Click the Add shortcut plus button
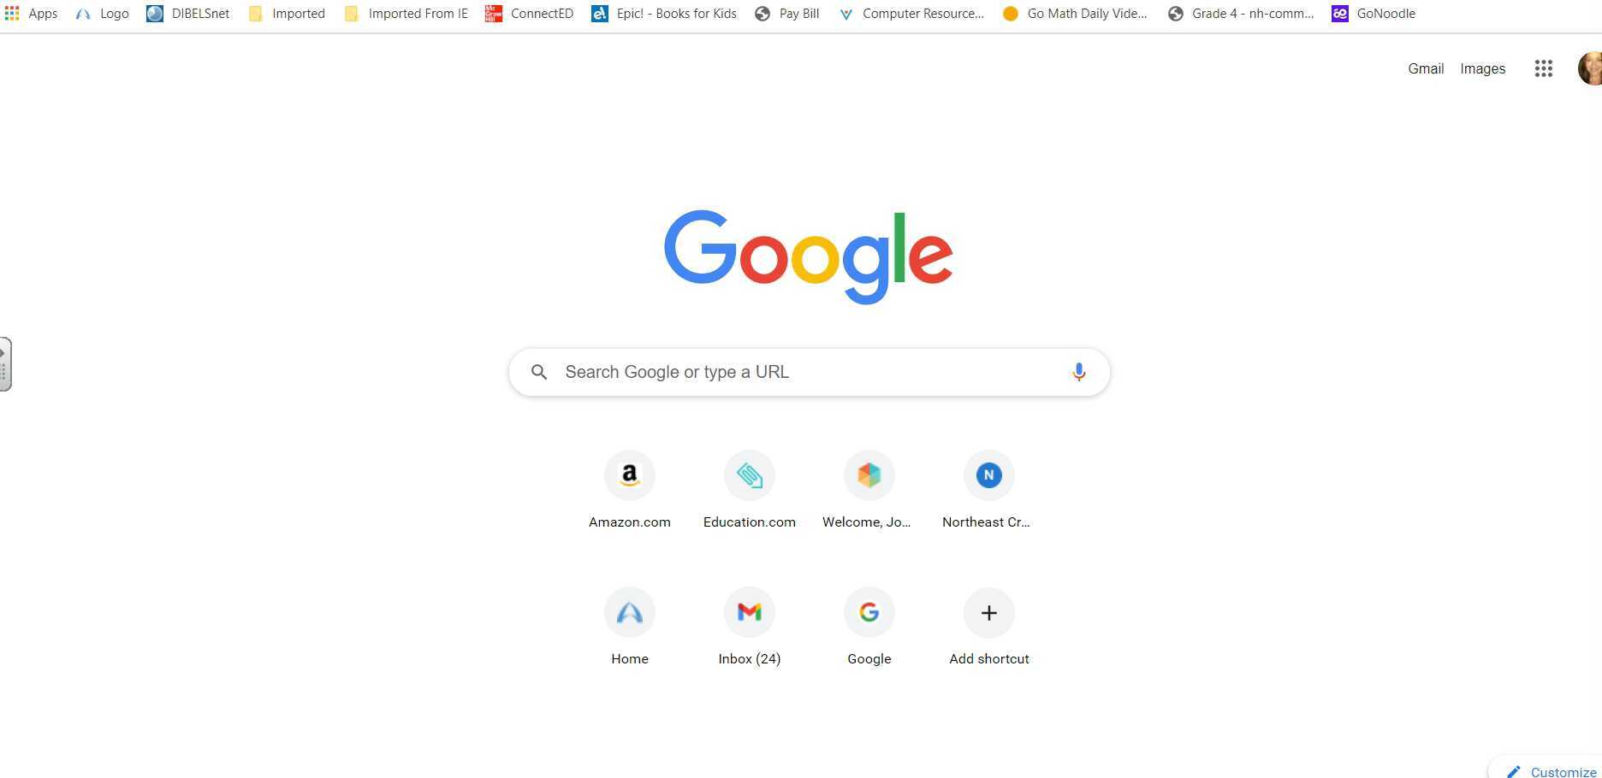 coord(989,613)
